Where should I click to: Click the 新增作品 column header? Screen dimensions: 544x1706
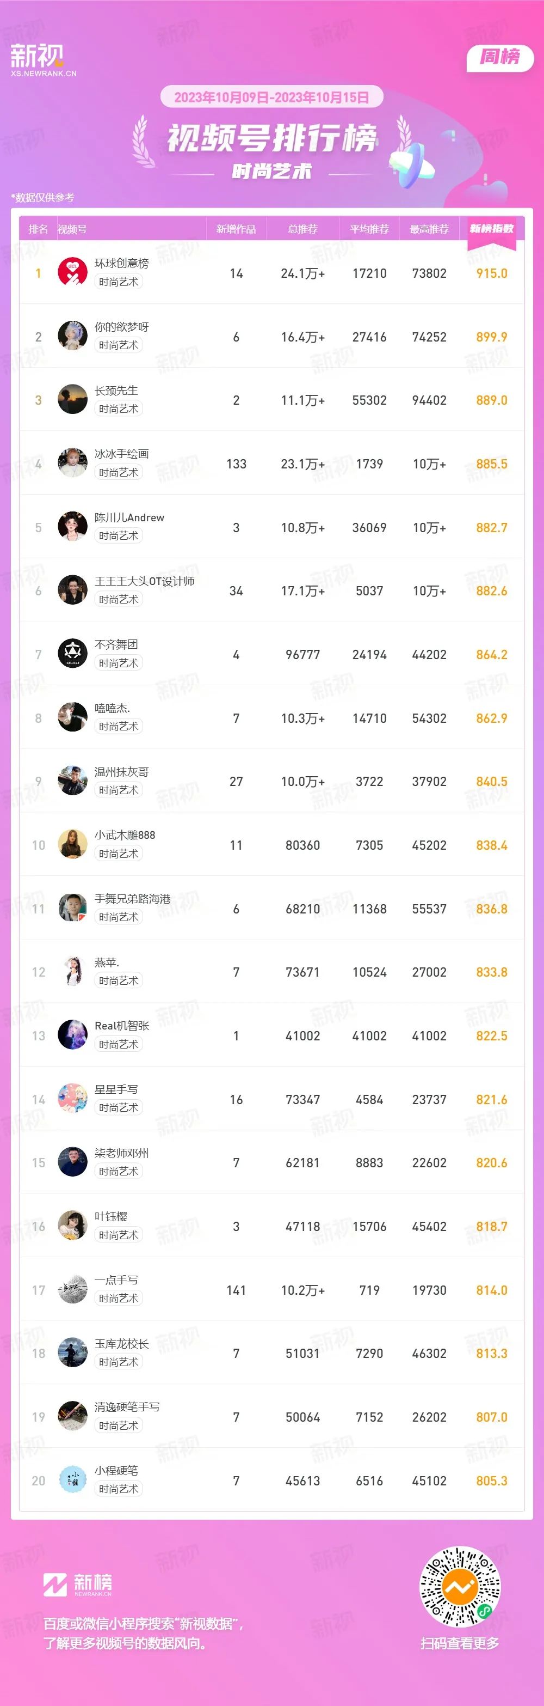pyautogui.click(x=236, y=229)
